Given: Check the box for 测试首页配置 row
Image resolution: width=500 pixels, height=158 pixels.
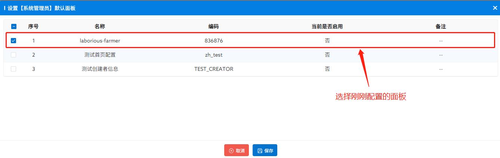Looking at the screenshot, I should 13,55.
